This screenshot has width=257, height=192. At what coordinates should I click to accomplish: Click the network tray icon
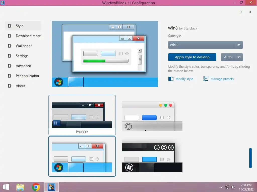(x=227, y=187)
